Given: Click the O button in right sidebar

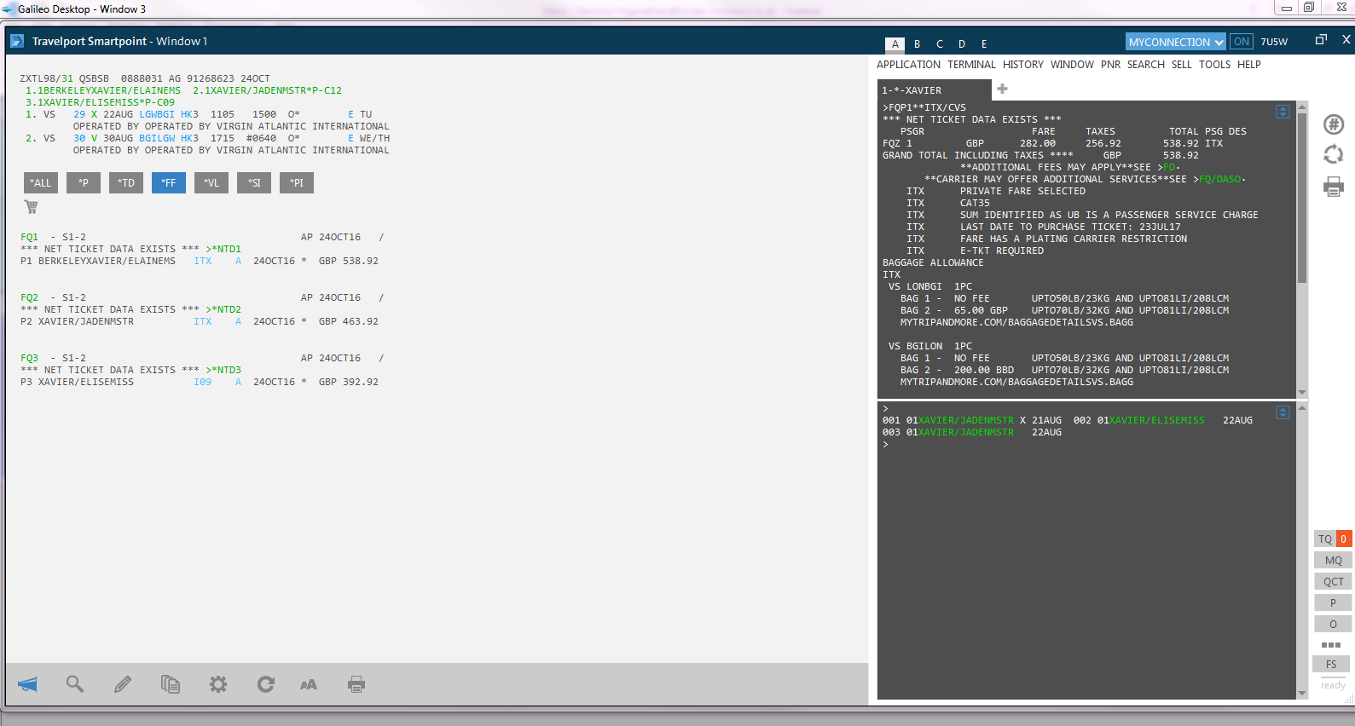Looking at the screenshot, I should [x=1333, y=624].
